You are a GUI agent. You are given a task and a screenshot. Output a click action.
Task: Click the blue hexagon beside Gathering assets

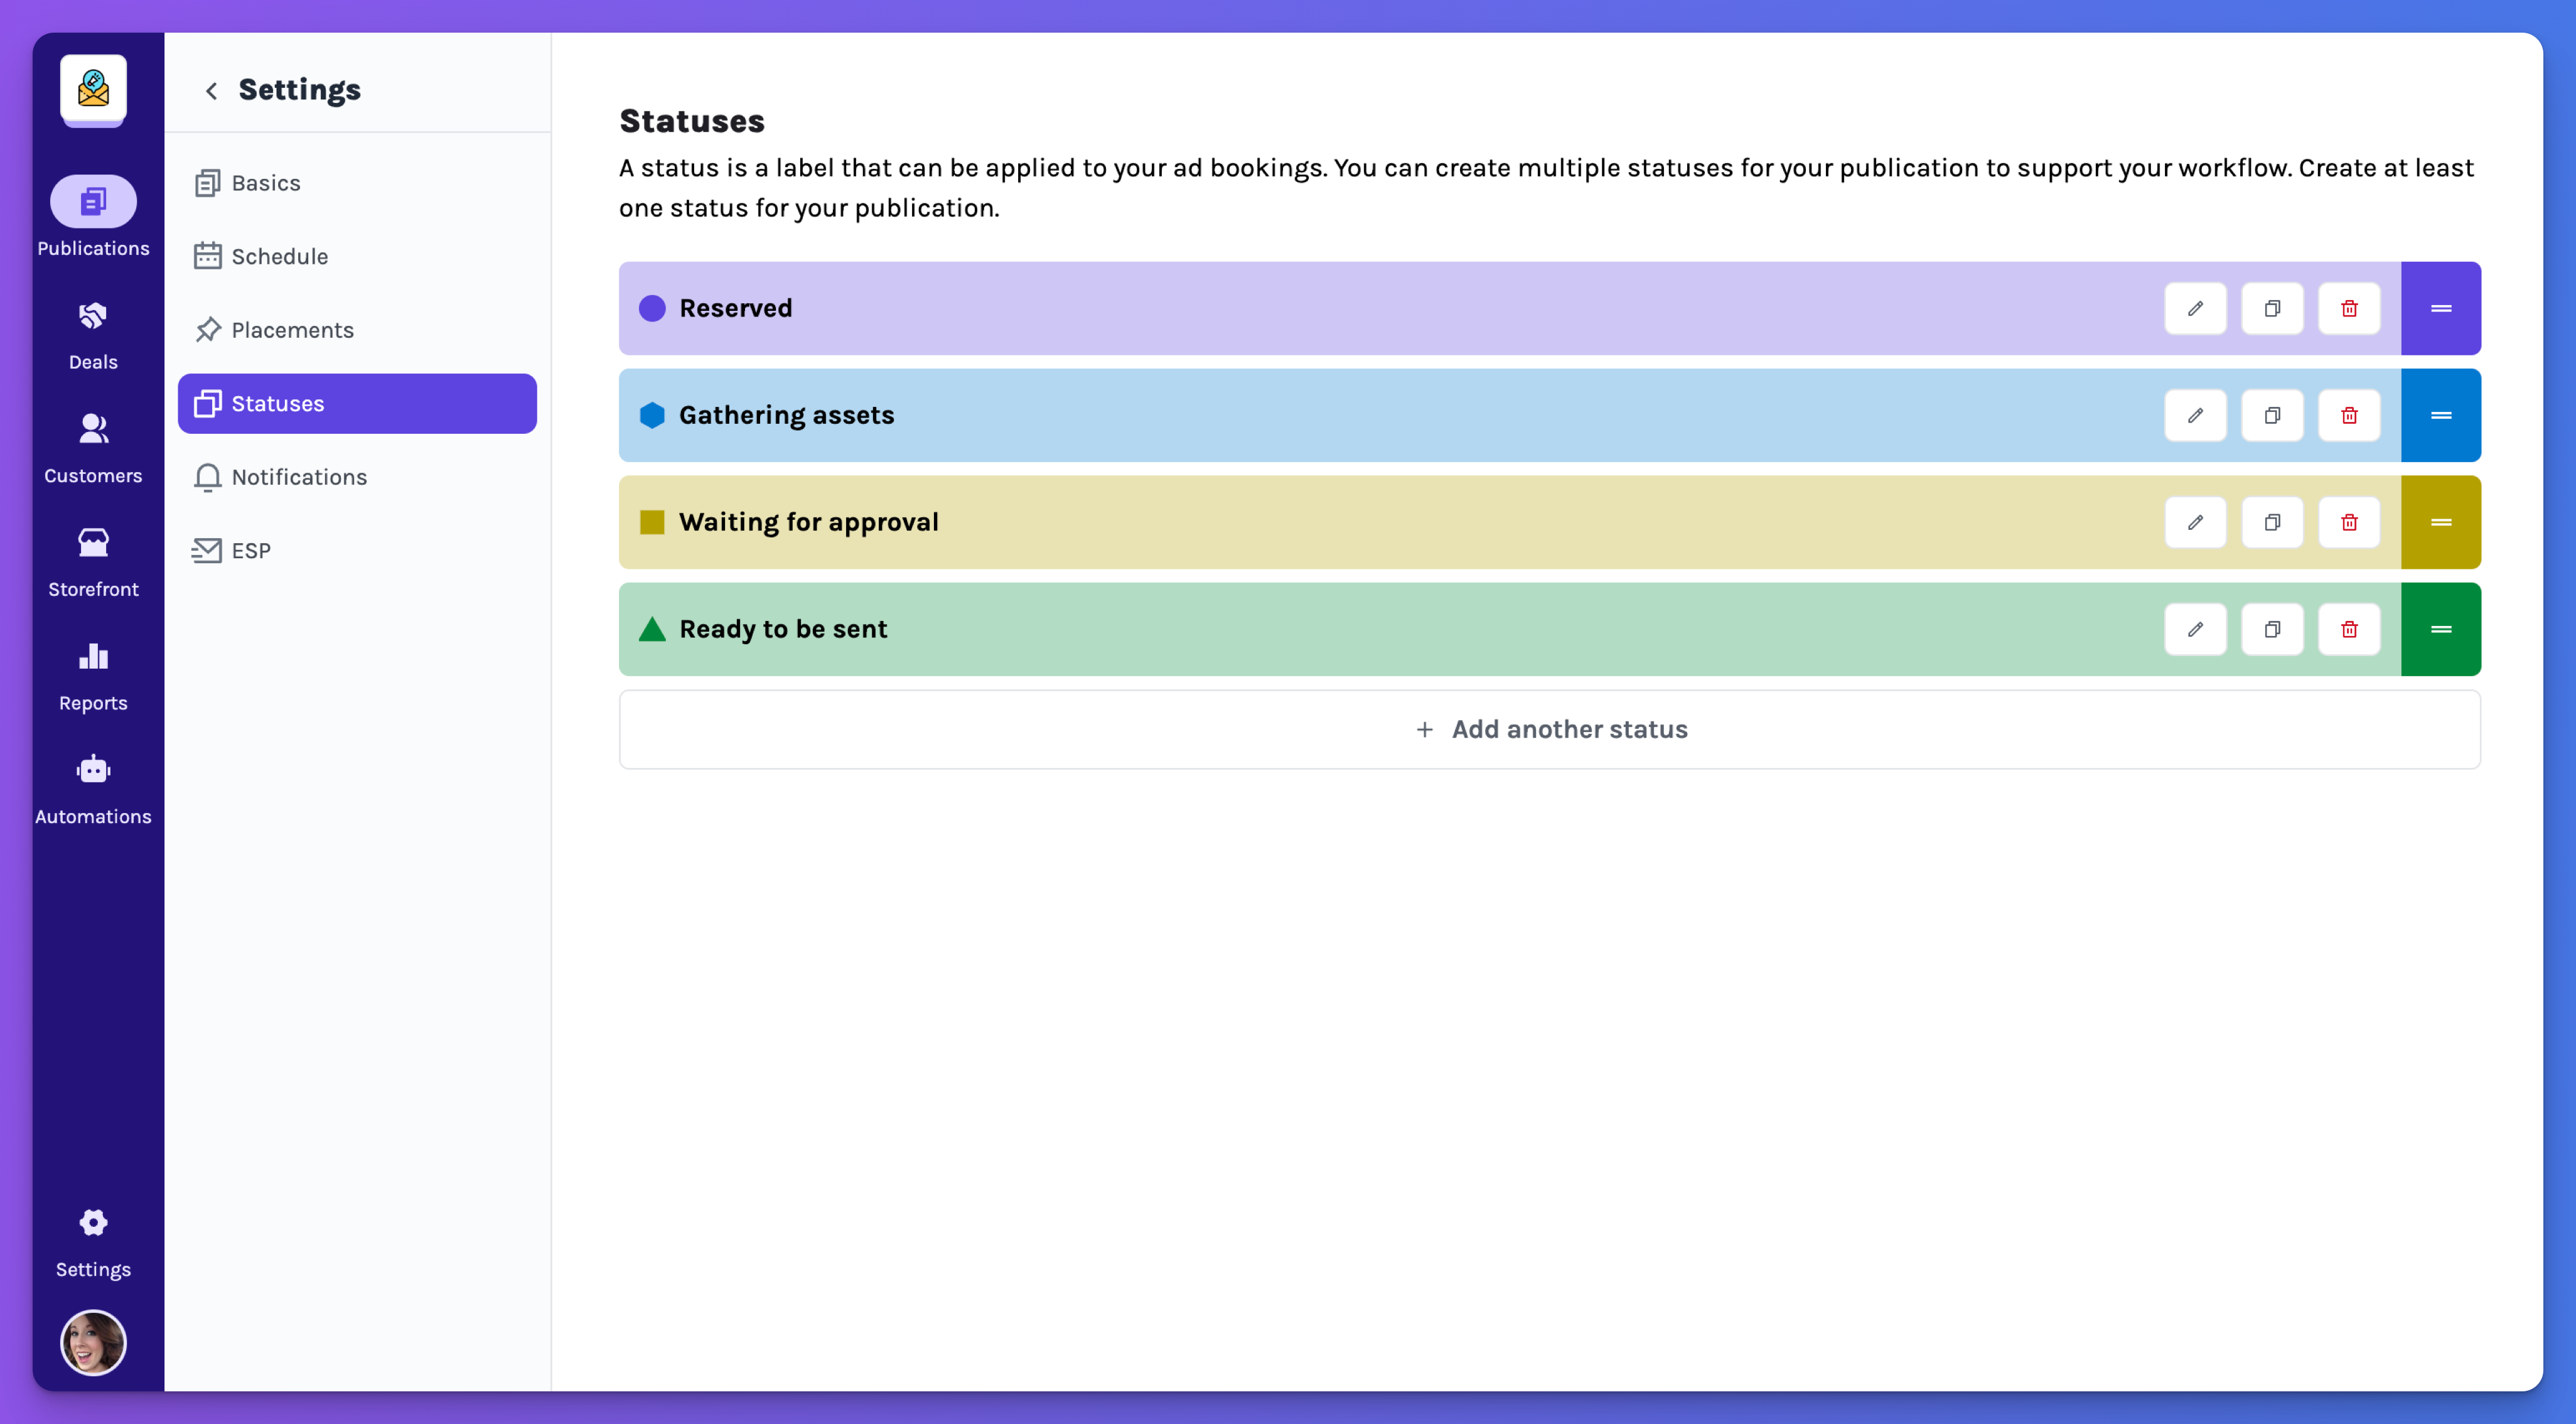pos(652,415)
